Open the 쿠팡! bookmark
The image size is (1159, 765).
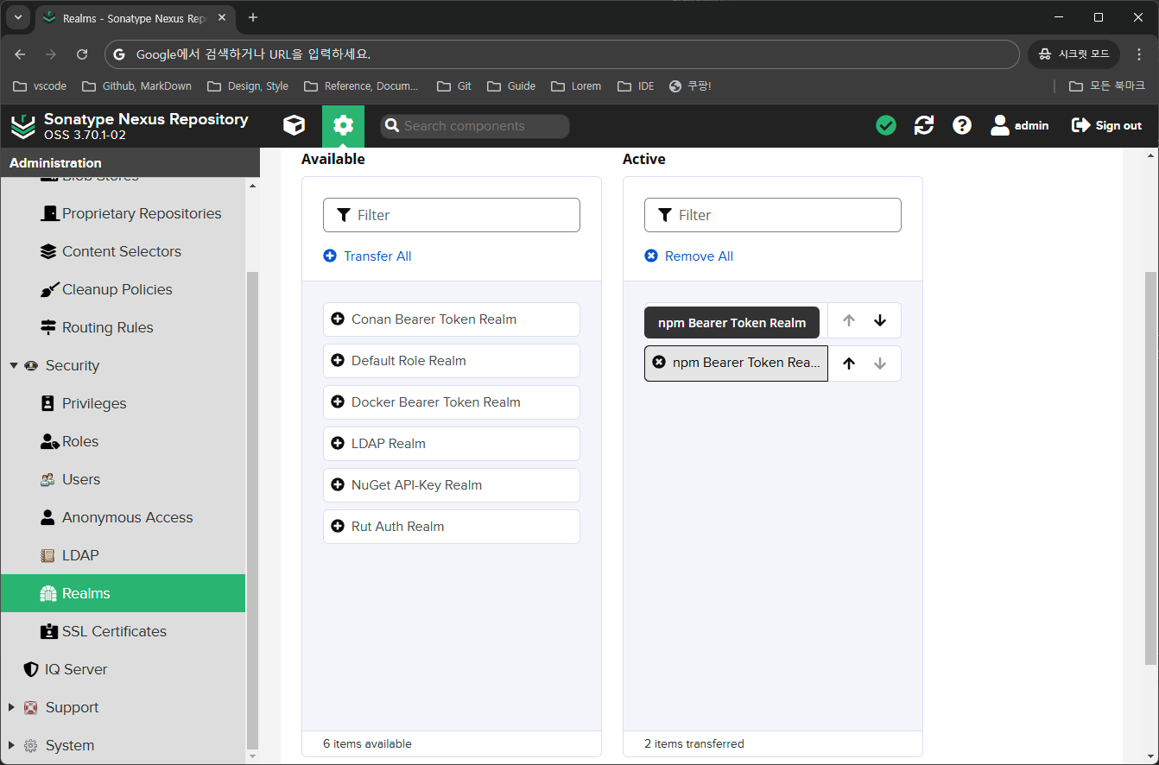pyautogui.click(x=690, y=86)
